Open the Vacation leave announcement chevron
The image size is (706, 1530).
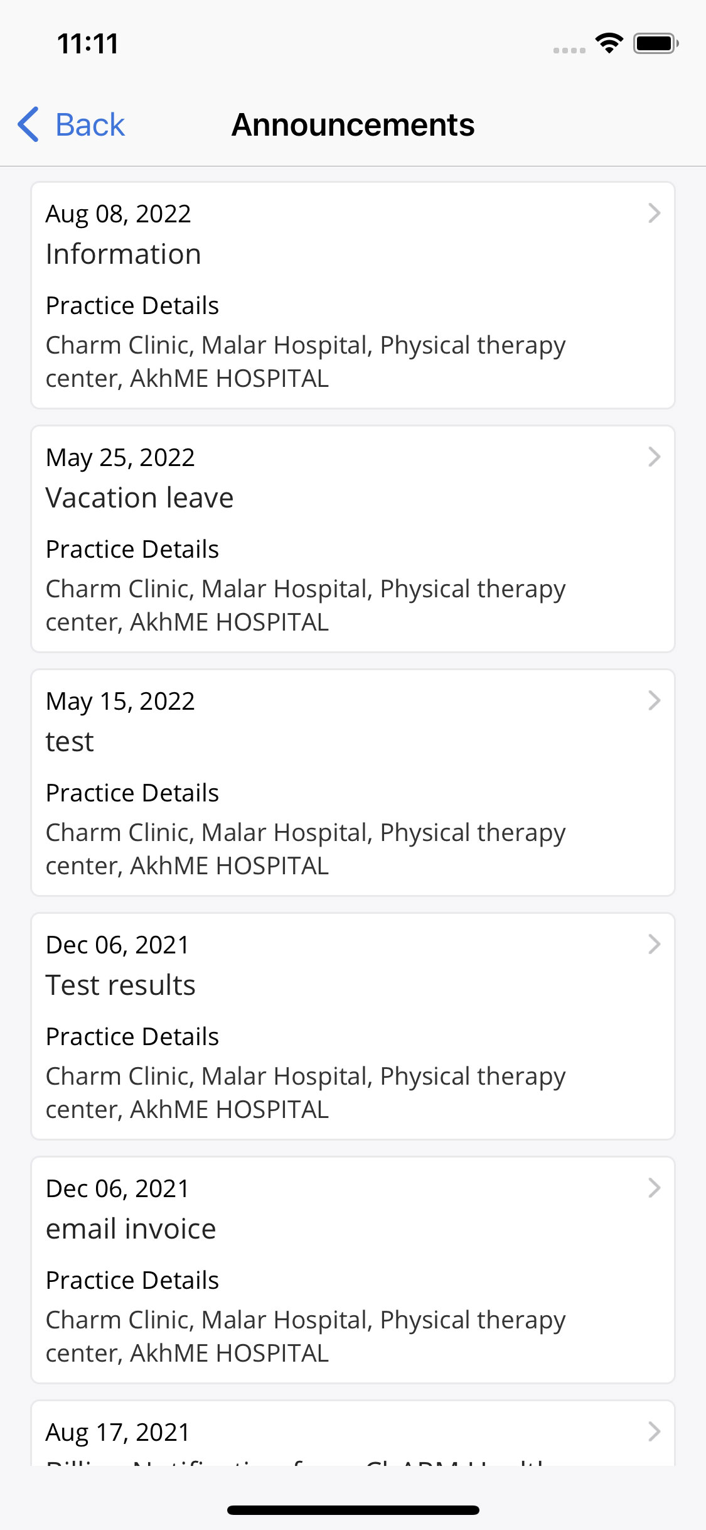tap(654, 457)
